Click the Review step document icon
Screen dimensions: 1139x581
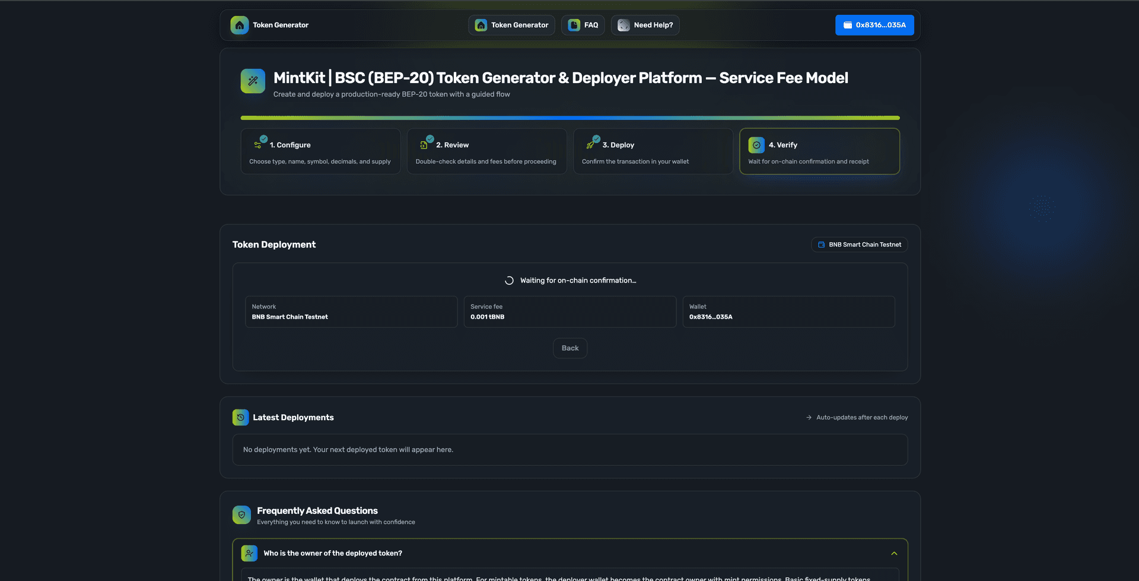(x=424, y=145)
